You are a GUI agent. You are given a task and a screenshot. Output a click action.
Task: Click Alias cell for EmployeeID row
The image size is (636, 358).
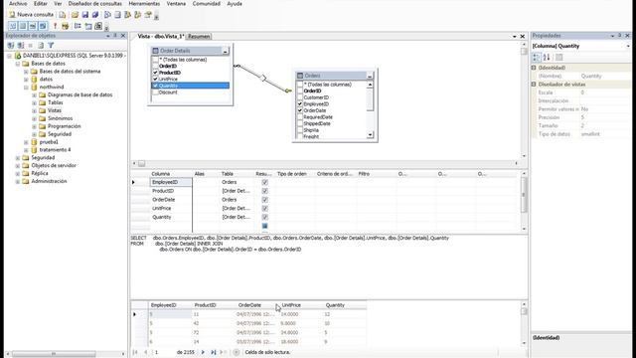pos(206,182)
